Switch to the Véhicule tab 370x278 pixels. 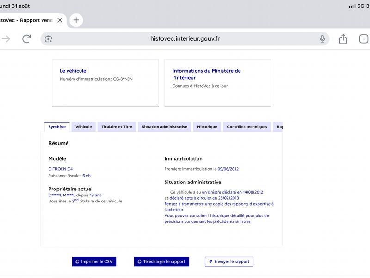click(83, 127)
